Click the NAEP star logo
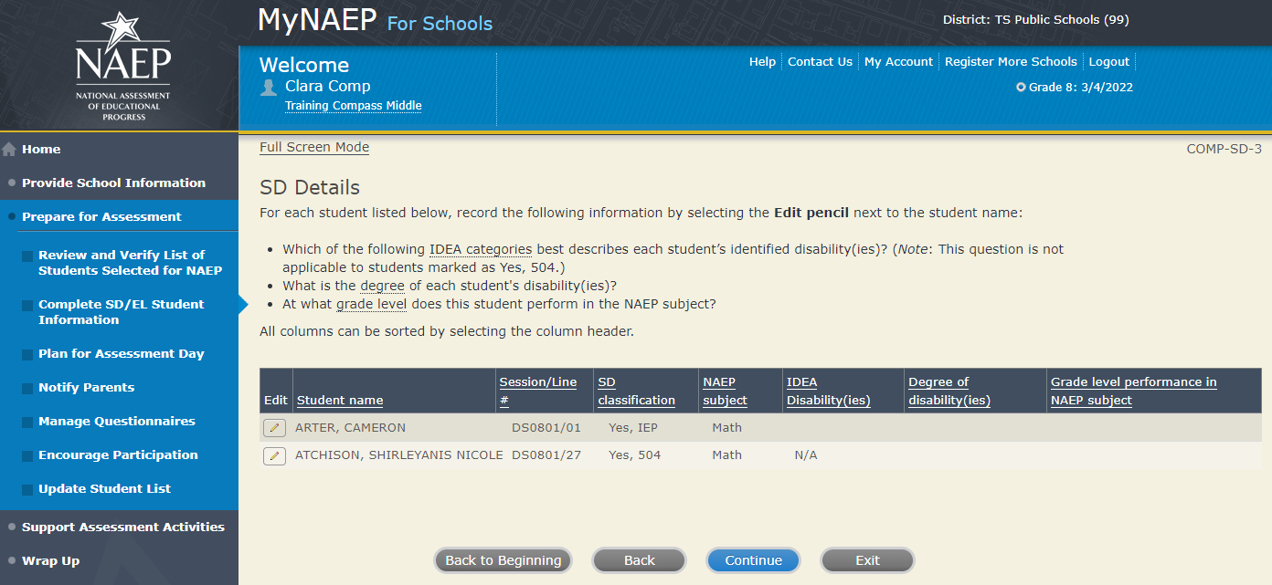Screen dimensions: 1272x585 [x=122, y=66]
